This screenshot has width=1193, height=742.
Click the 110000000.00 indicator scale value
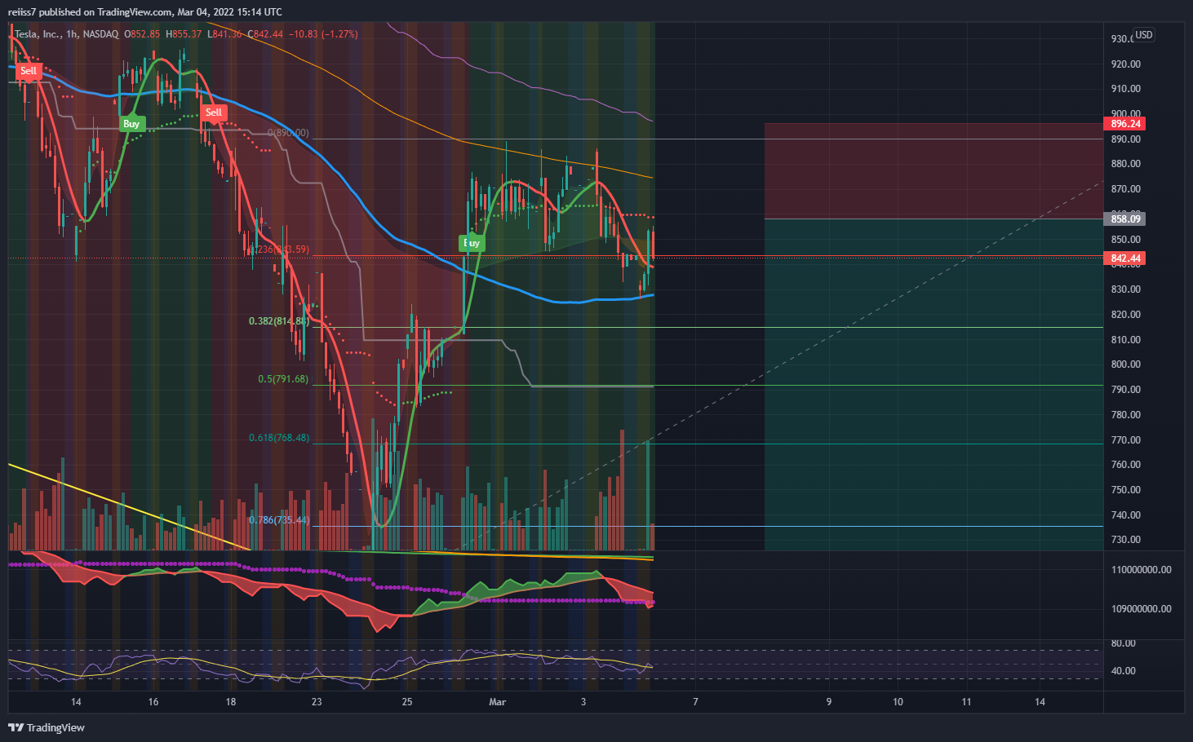pos(1141,570)
